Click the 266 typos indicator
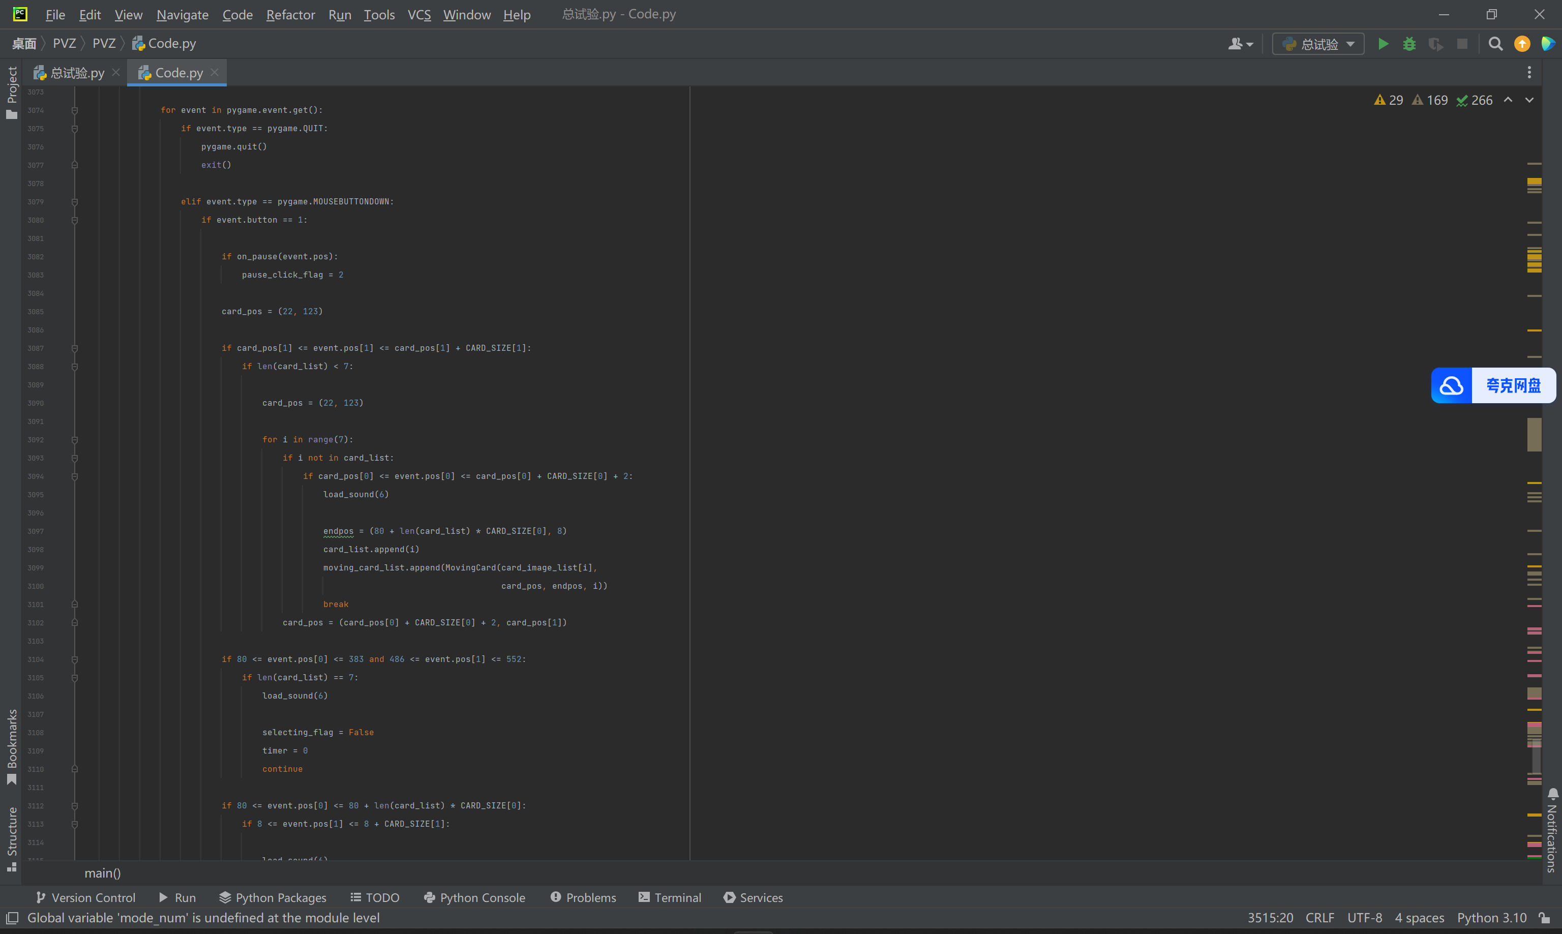This screenshot has height=934, width=1562. coord(1475,100)
